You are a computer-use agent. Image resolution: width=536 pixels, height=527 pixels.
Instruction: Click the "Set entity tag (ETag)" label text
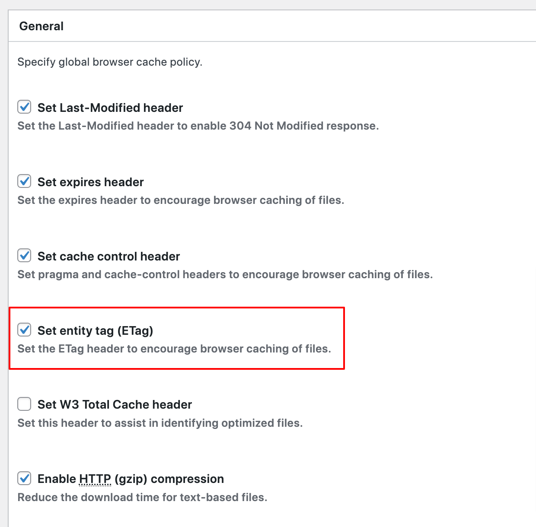pos(95,330)
